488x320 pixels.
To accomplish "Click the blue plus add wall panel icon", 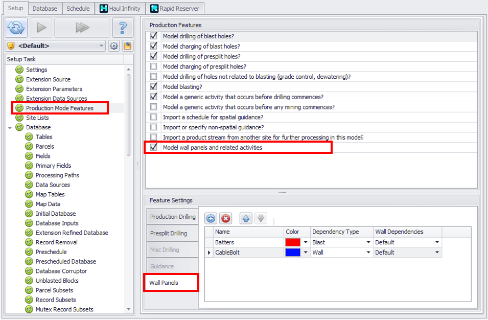I will point(211,218).
